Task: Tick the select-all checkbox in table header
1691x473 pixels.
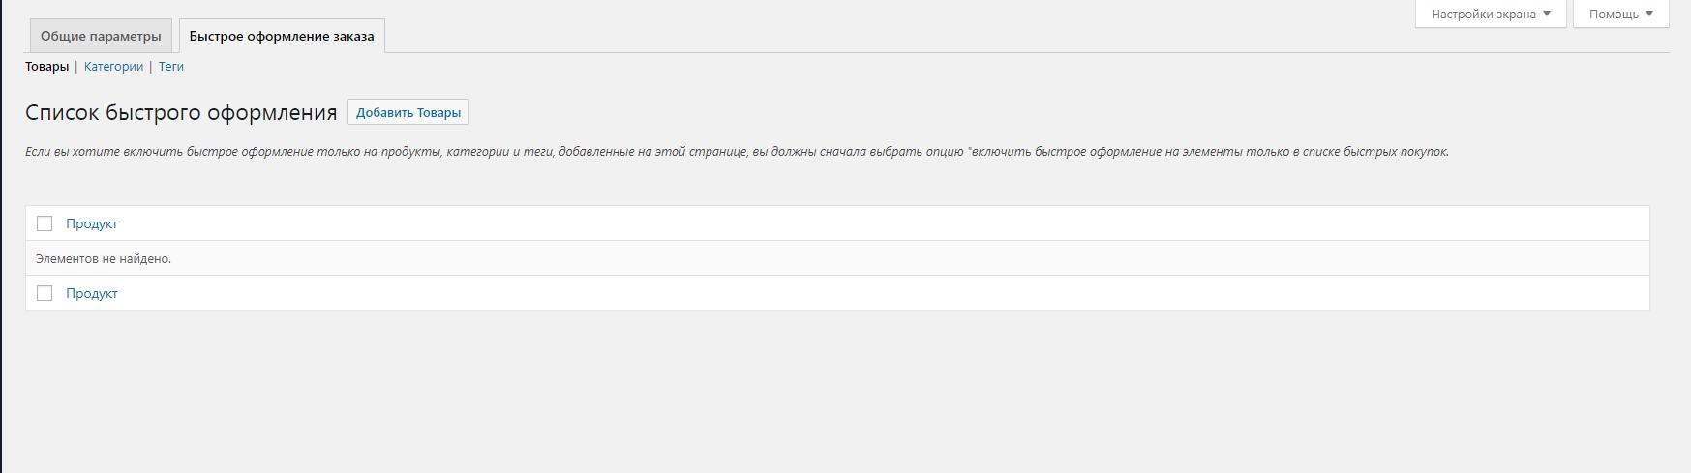Action: tap(45, 223)
